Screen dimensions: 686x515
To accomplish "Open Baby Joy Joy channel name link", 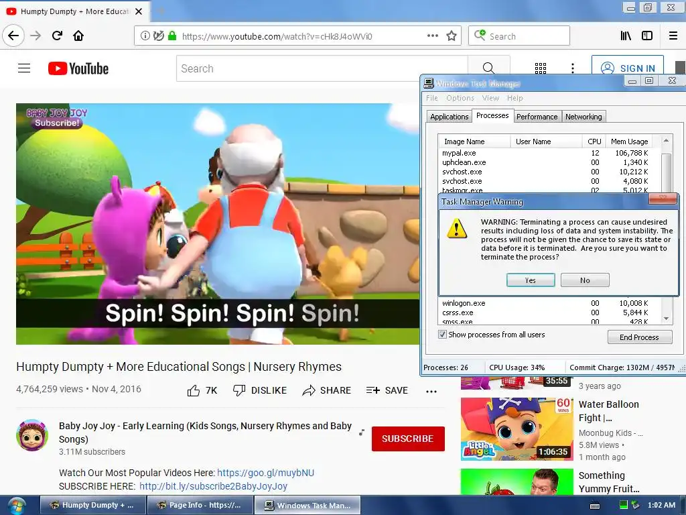I will (x=205, y=433).
